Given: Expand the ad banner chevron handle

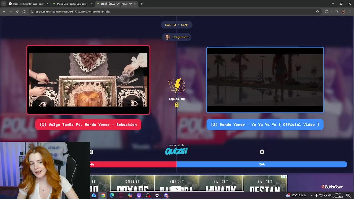Looking at the screenshot, I should click(176, 189).
